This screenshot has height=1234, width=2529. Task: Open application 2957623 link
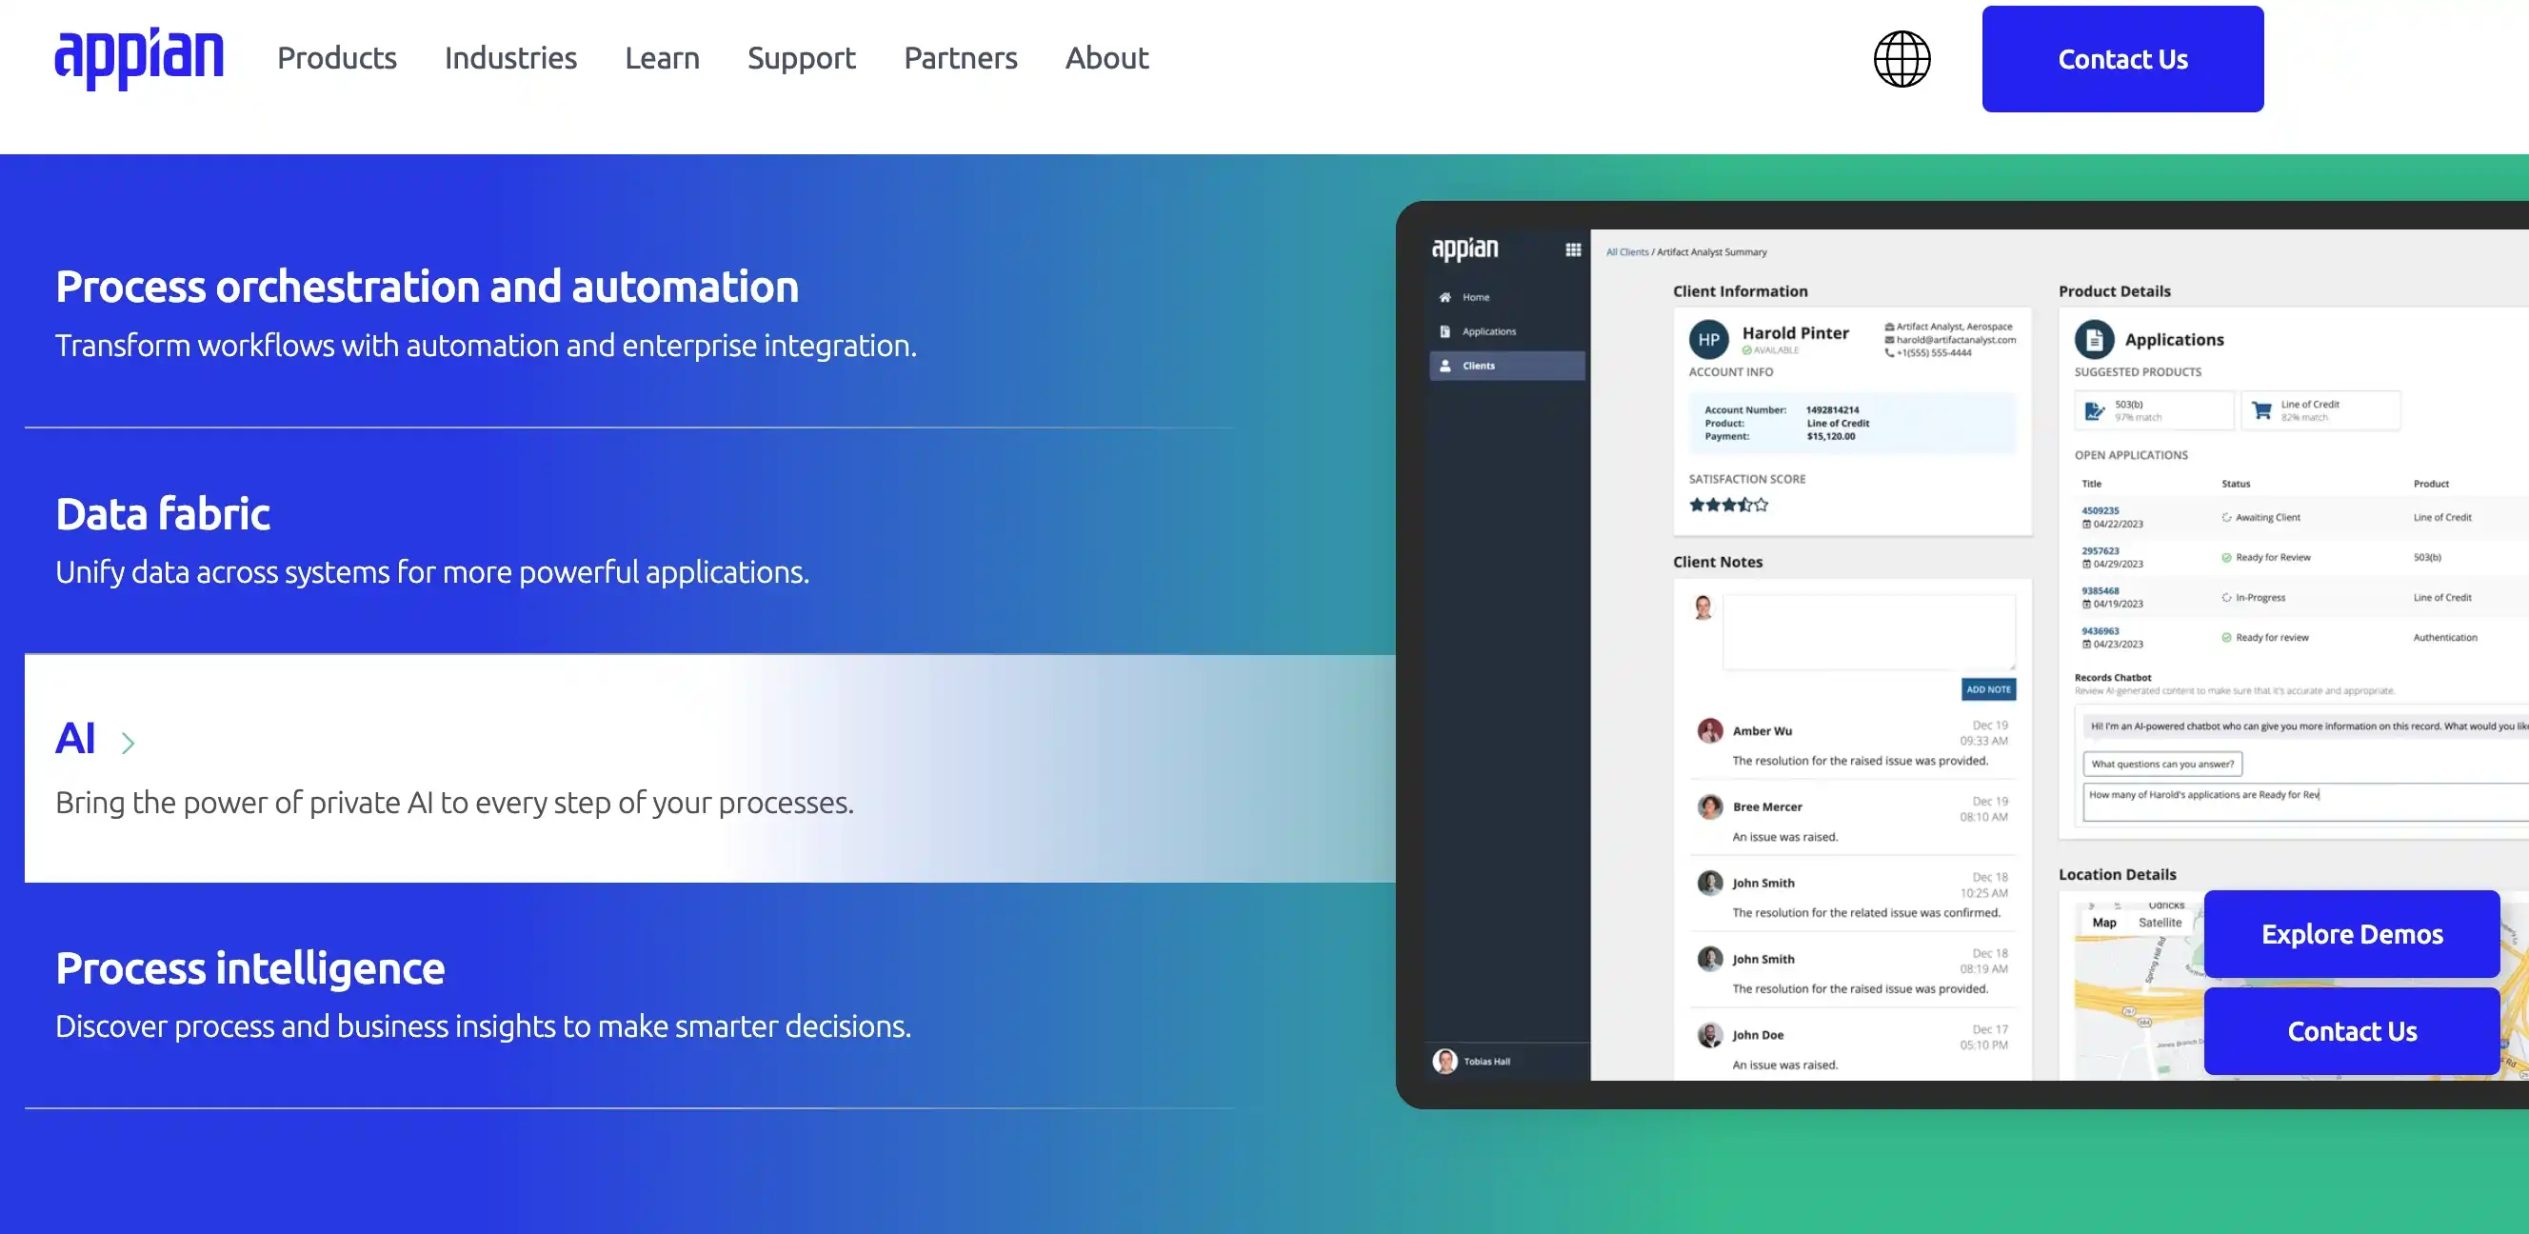pyautogui.click(x=2100, y=550)
